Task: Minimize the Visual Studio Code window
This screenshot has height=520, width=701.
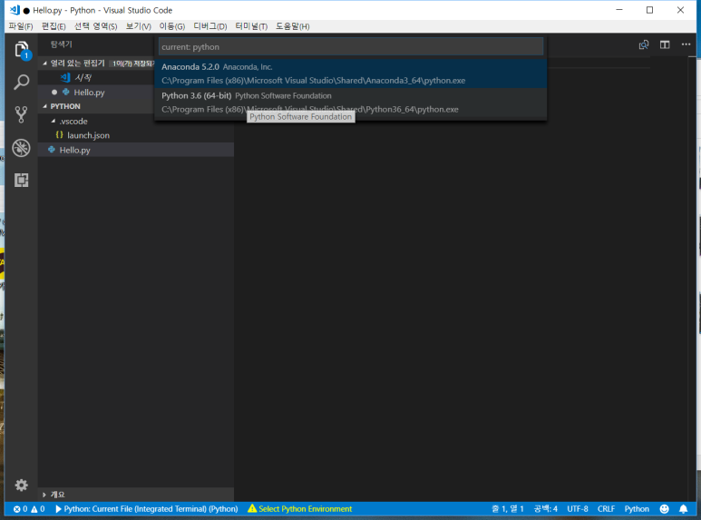Action: [x=619, y=10]
